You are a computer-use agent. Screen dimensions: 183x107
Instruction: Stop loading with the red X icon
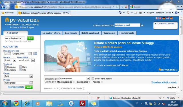[x=126, y=7]
